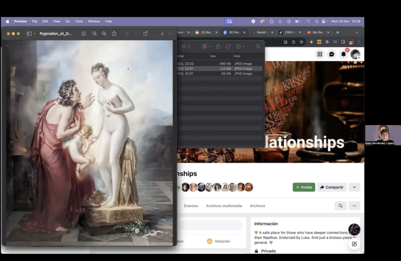The width and height of the screenshot is (401, 261).
Task: Open the Help menu
Action: pyautogui.click(x=109, y=22)
